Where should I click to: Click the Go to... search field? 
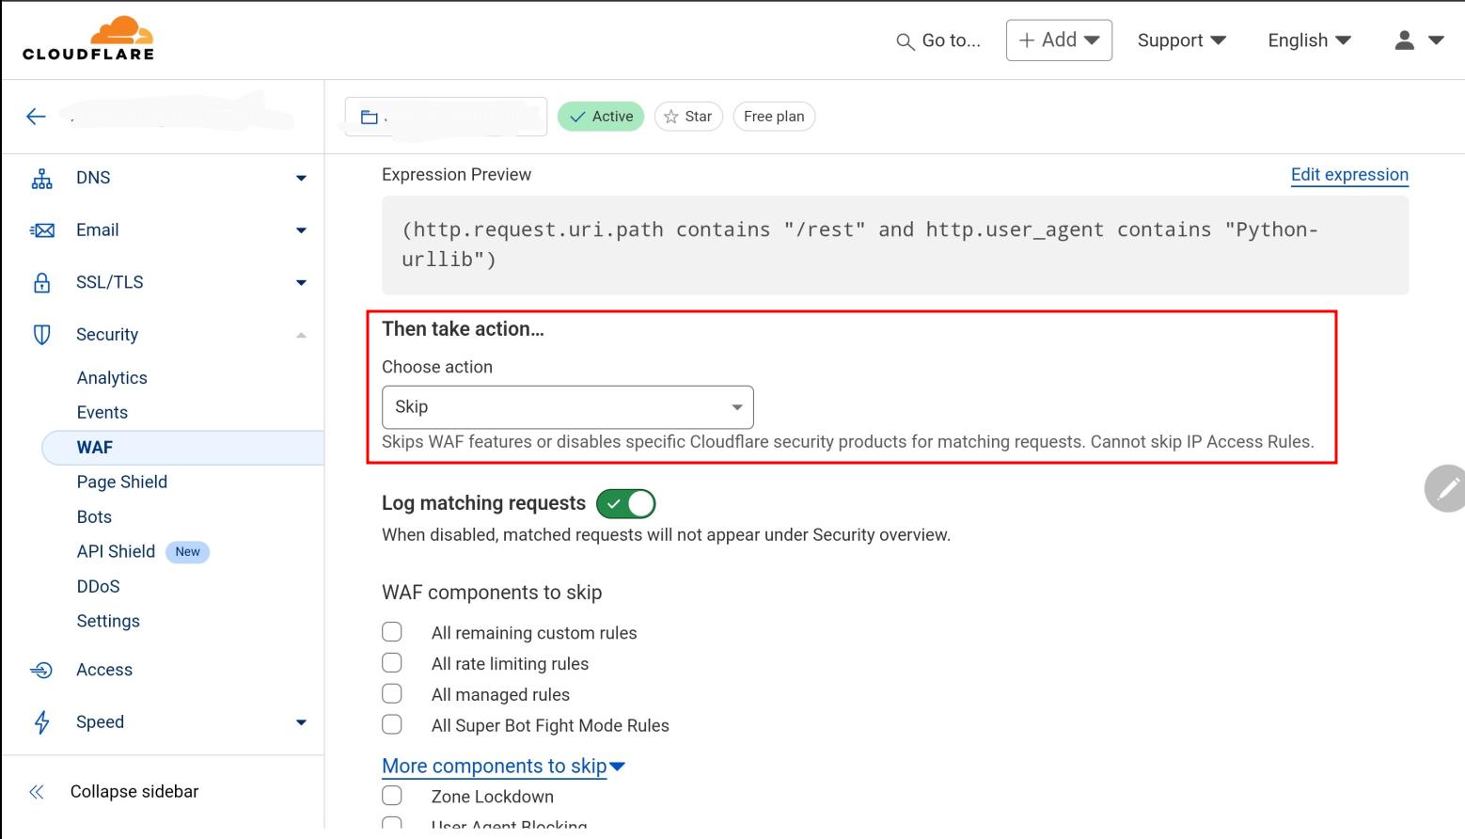(938, 40)
